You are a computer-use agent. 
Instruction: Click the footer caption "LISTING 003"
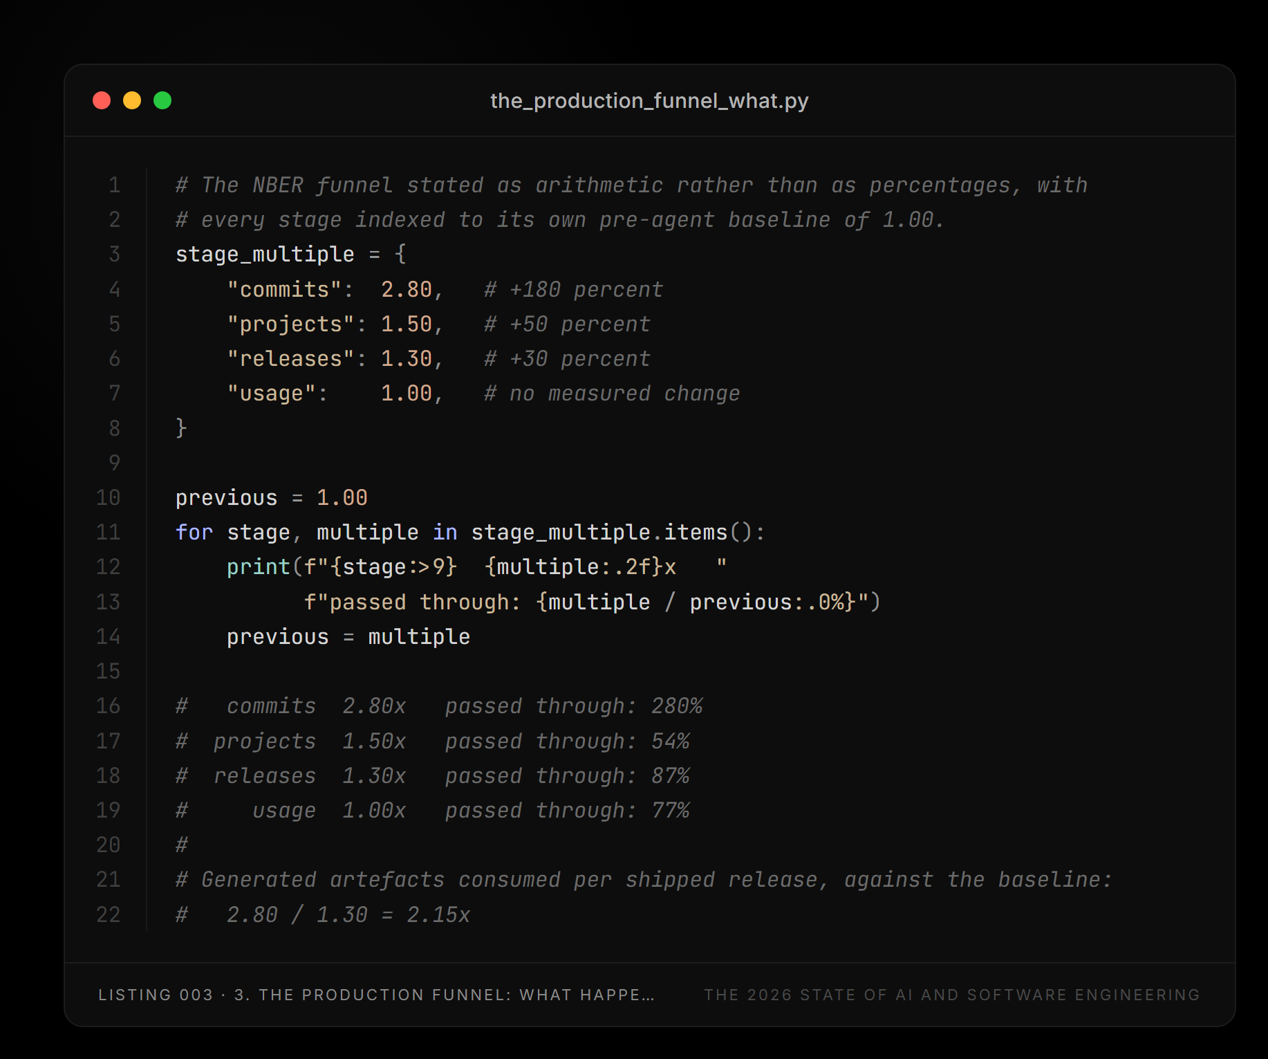[x=156, y=995]
